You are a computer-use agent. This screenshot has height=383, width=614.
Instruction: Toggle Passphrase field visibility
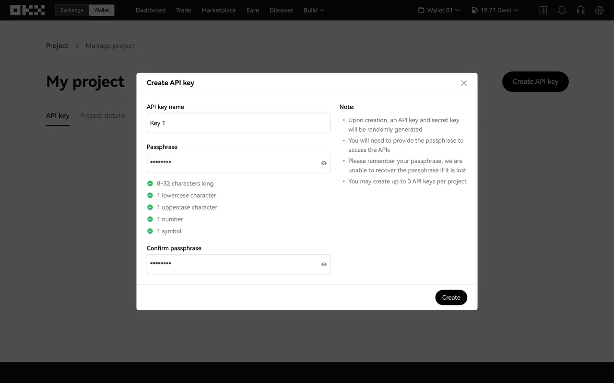tap(324, 163)
